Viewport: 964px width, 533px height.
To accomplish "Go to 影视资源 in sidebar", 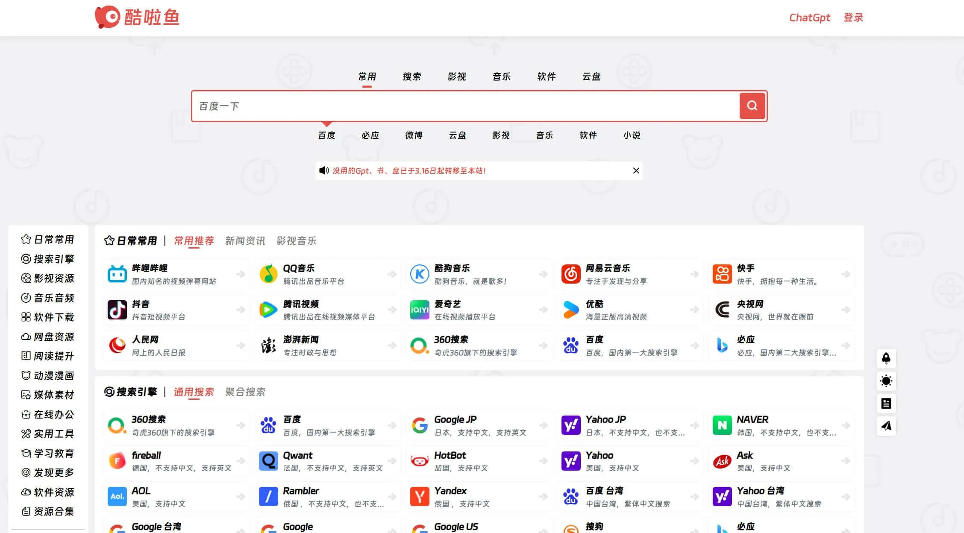I will pyautogui.click(x=47, y=278).
